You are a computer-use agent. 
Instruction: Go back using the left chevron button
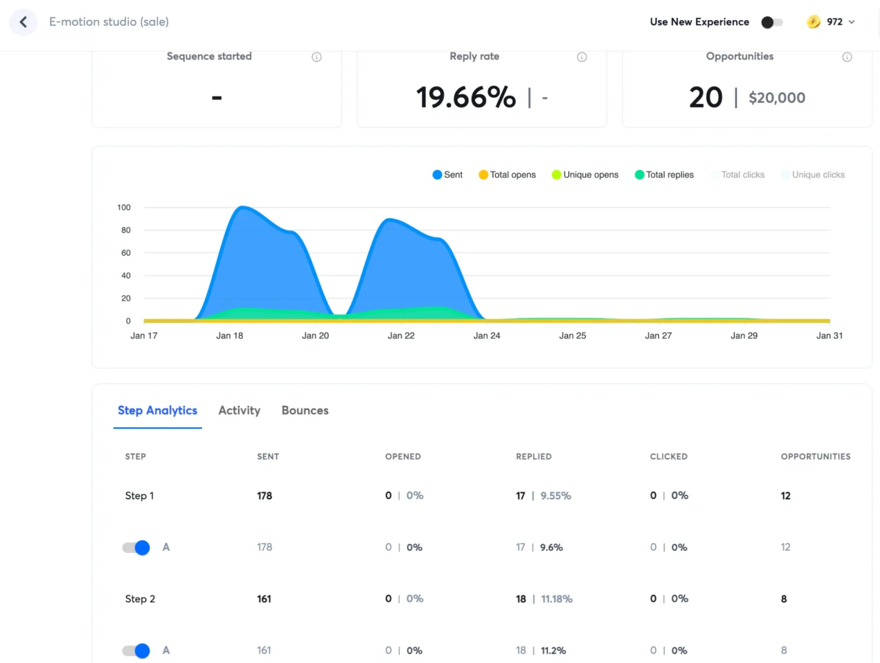click(23, 22)
